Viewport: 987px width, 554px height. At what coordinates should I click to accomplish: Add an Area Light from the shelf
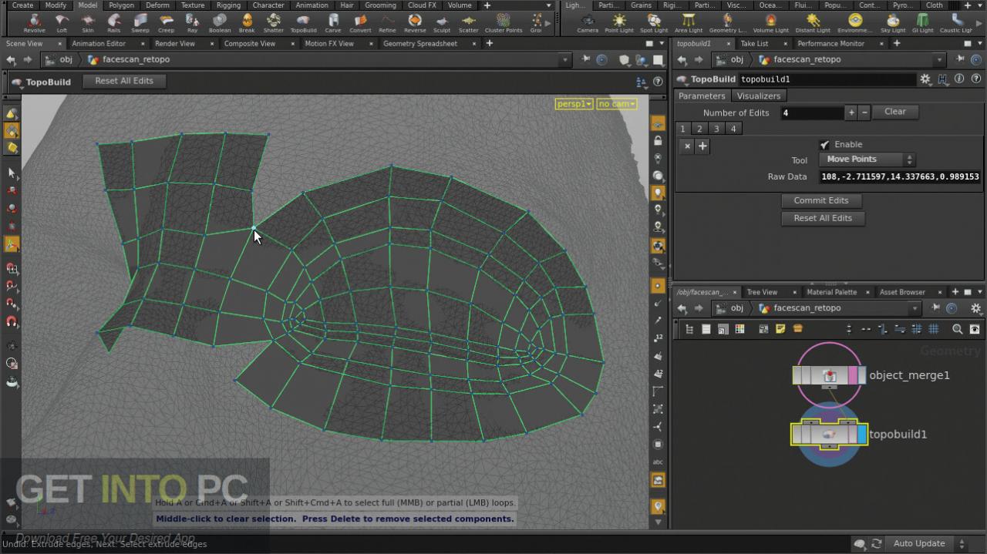click(689, 23)
